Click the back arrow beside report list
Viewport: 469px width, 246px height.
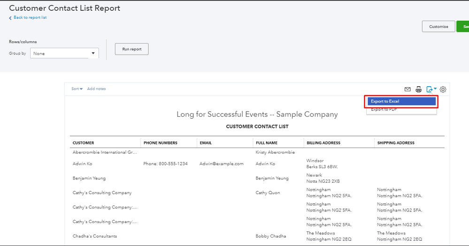[x=10, y=18]
